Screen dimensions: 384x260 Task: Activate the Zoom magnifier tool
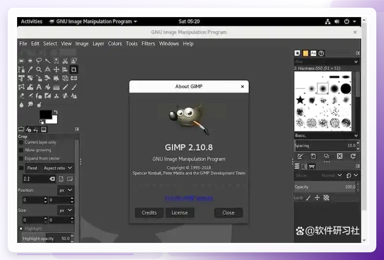[x=39, y=70]
